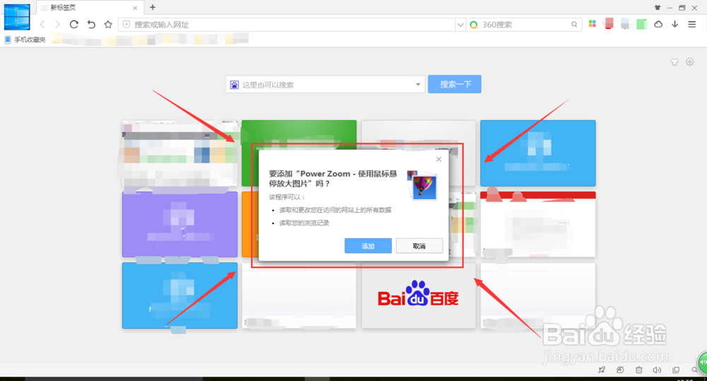The width and height of the screenshot is (707, 381).
Task: Click the pin icon in status bar
Action: 602,370
